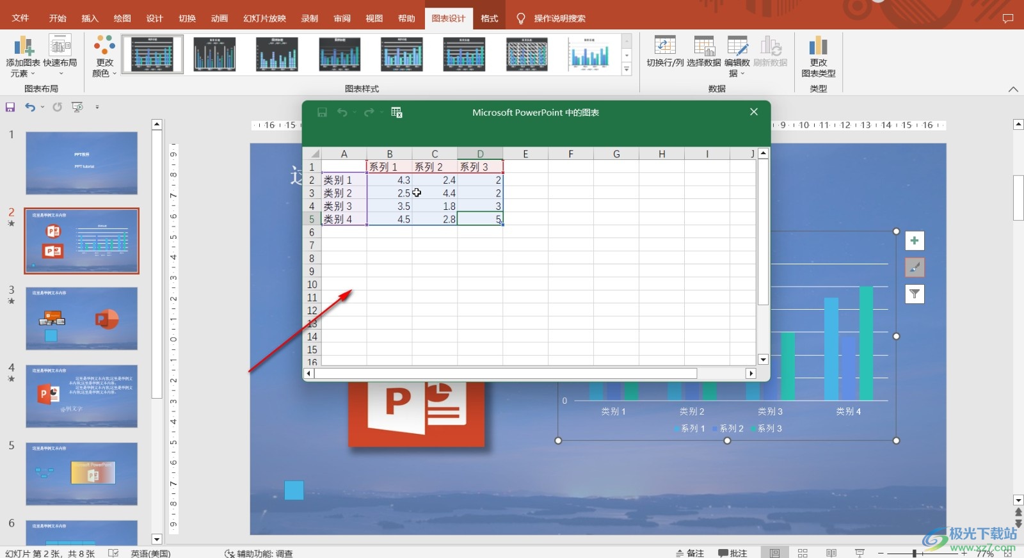This screenshot has height=558, width=1024.
Task: Click the Redo icon in quick access
Action: [58, 107]
